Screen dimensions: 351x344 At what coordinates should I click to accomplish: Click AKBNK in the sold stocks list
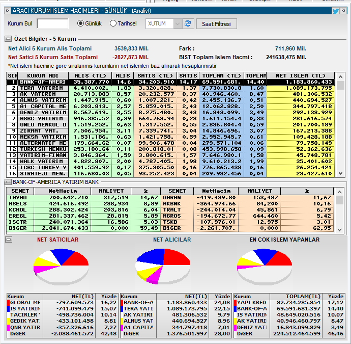tap(172, 204)
